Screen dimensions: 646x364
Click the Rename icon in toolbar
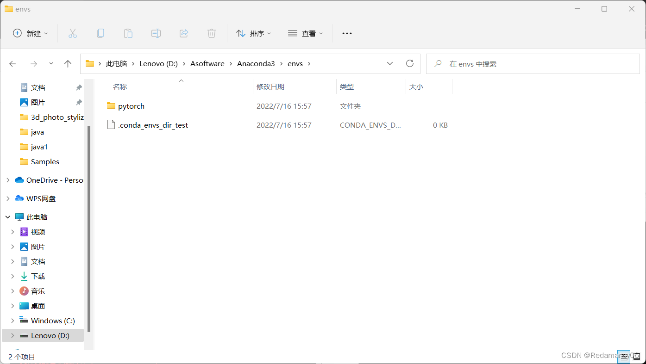[x=156, y=33]
